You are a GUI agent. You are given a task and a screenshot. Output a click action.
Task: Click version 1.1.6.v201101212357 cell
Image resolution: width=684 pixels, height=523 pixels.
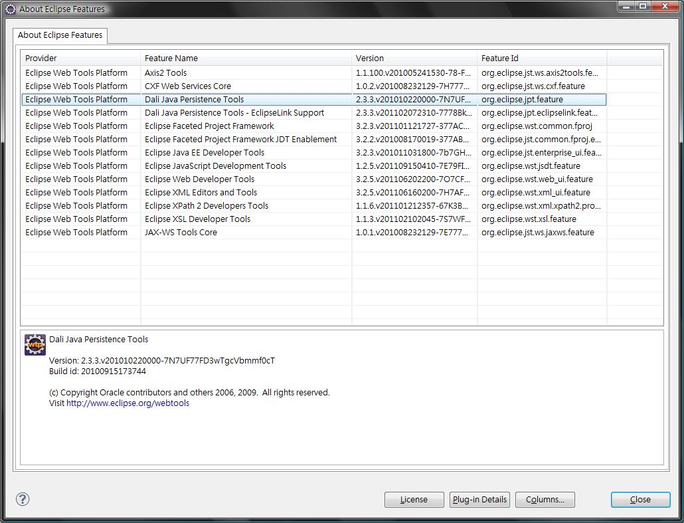tap(412, 206)
